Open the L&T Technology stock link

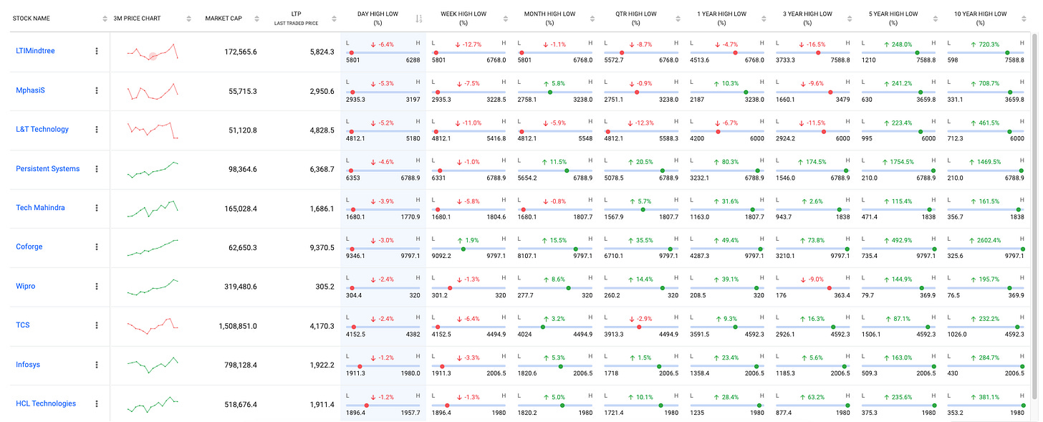coord(42,130)
